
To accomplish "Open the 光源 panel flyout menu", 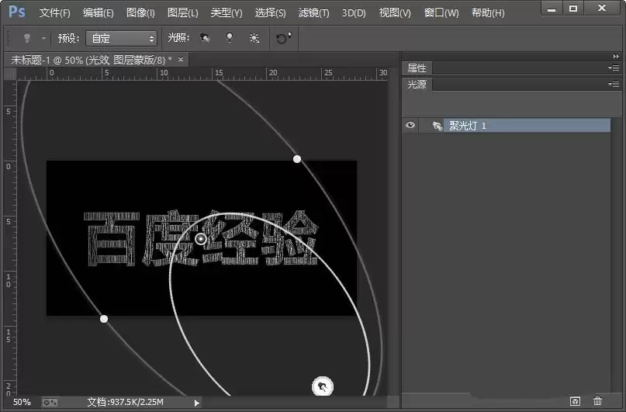I will coord(614,84).
